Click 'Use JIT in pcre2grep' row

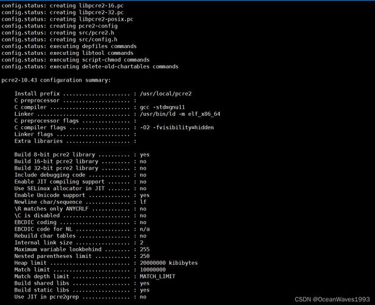coord(80,297)
